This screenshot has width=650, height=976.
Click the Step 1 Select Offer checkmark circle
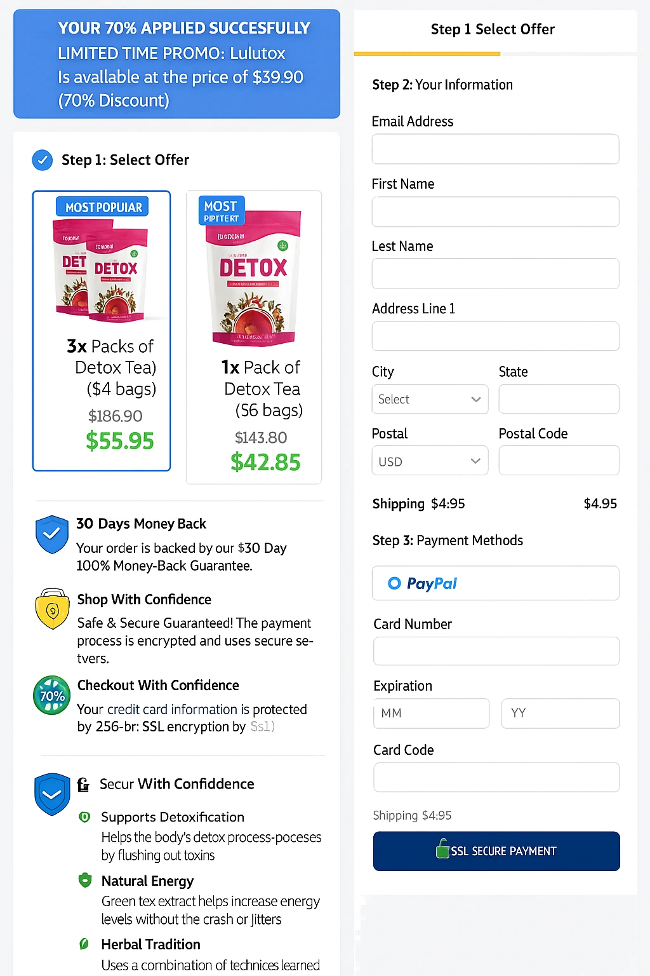click(42, 160)
